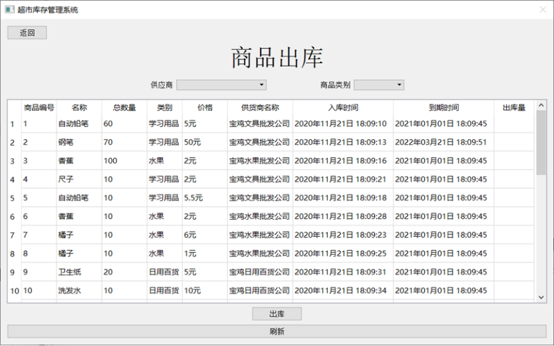554x346 pixels.
Task: Click quantity cell 60 in row 1
Action: coord(125,124)
